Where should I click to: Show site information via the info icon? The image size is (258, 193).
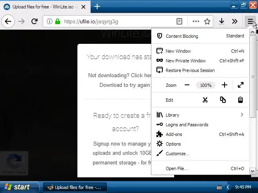[49, 21]
